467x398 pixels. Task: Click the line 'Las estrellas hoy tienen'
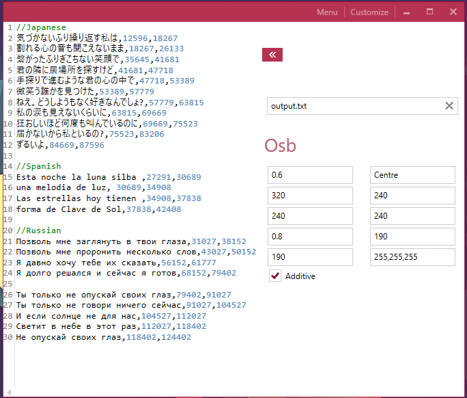coord(109,198)
